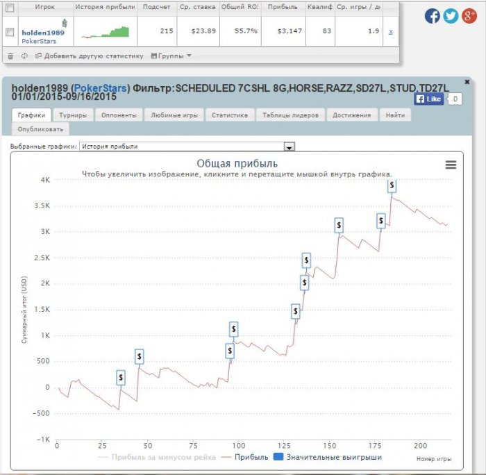Click the Facebook Like button
Image resolution: width=486 pixels, height=475 pixels.
point(428,99)
